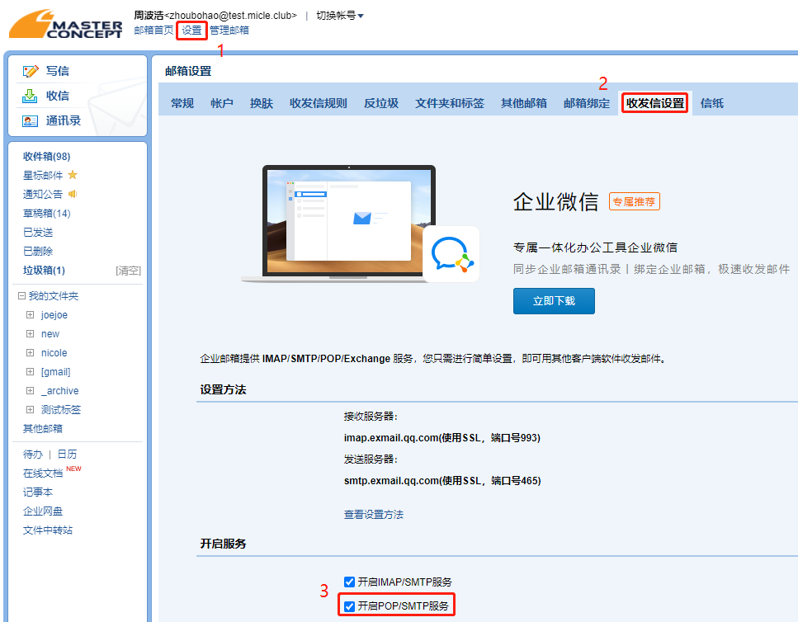Open the 邮箱首页 link

click(153, 31)
